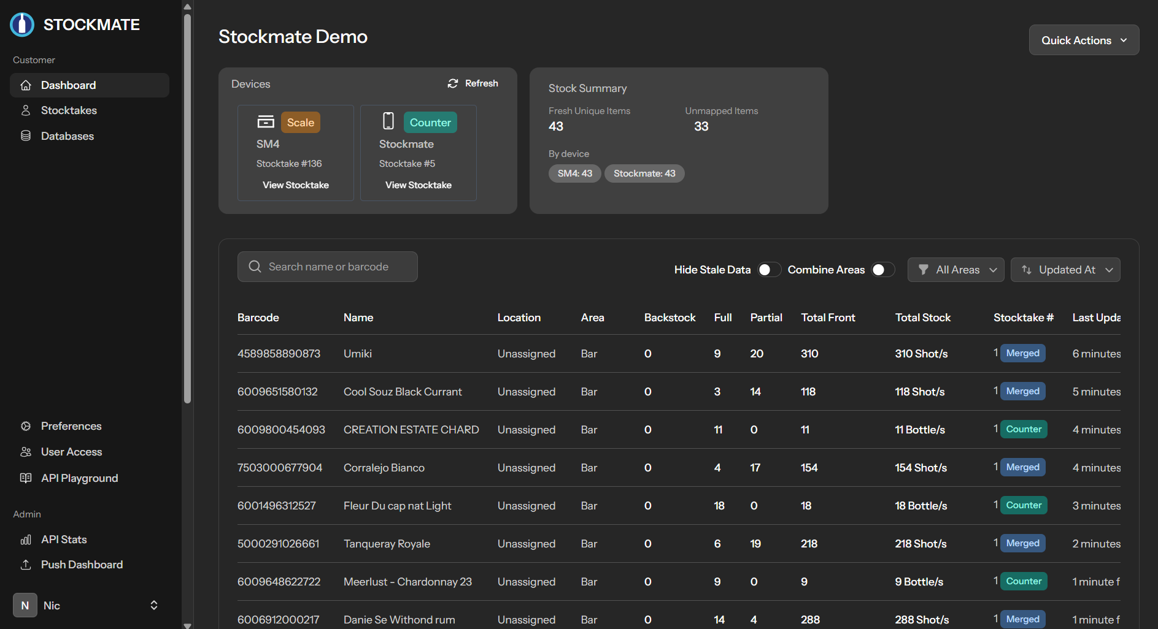Click the Stocktake # column header
Viewport: 1158px width, 629px height.
(1024, 318)
